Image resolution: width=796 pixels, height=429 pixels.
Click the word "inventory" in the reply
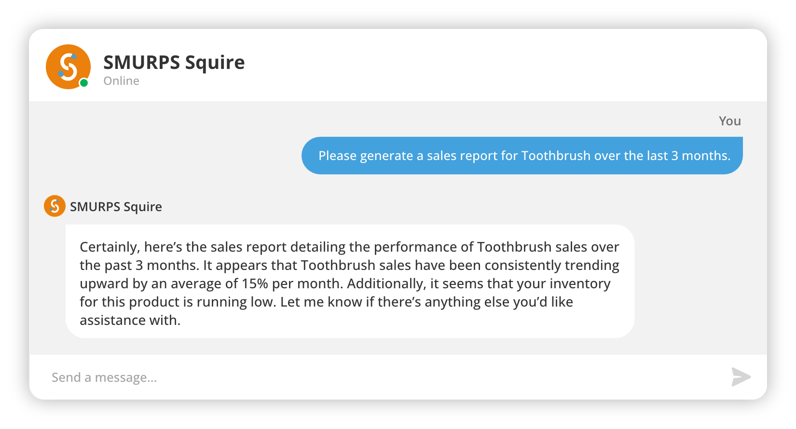click(580, 284)
